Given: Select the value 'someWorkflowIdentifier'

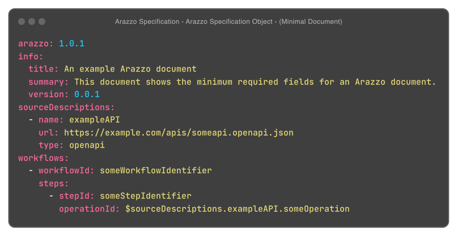Looking at the screenshot, I should click(x=156, y=170).
